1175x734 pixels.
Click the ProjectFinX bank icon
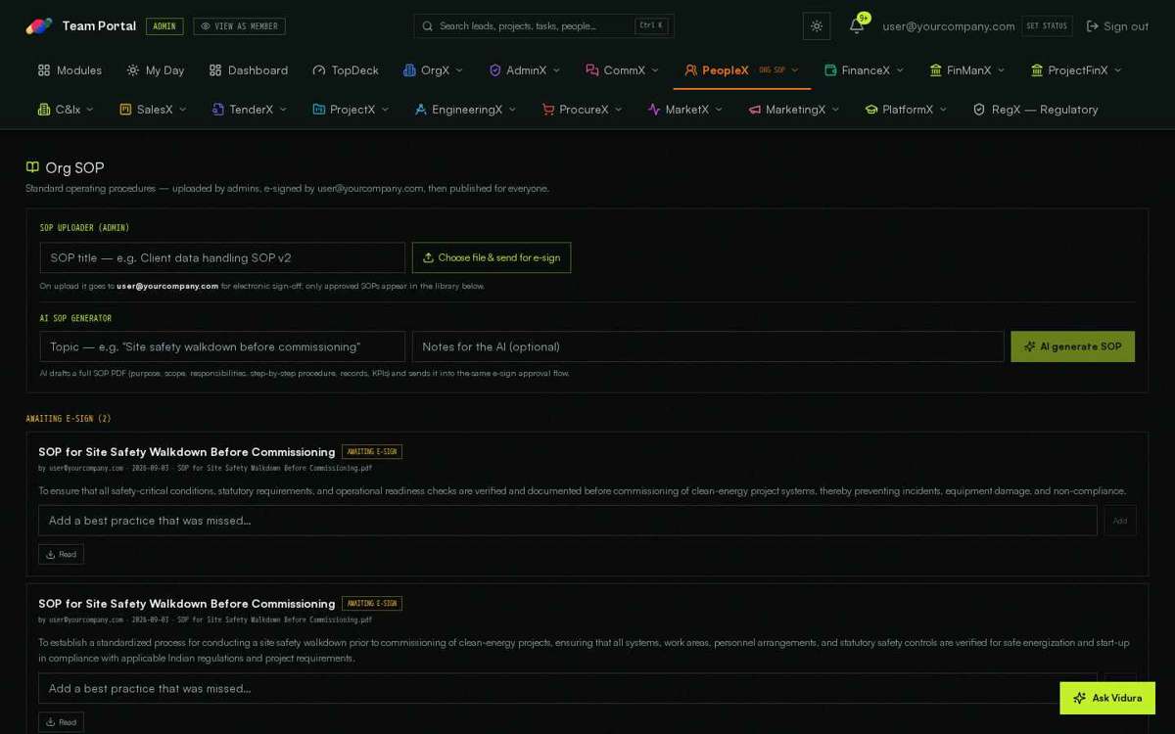[1037, 70]
